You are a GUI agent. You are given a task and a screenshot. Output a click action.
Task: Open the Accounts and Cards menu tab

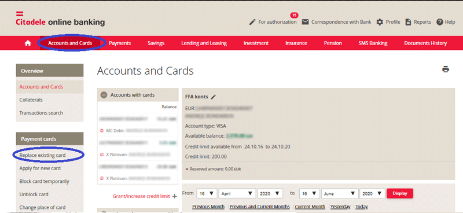tap(70, 43)
